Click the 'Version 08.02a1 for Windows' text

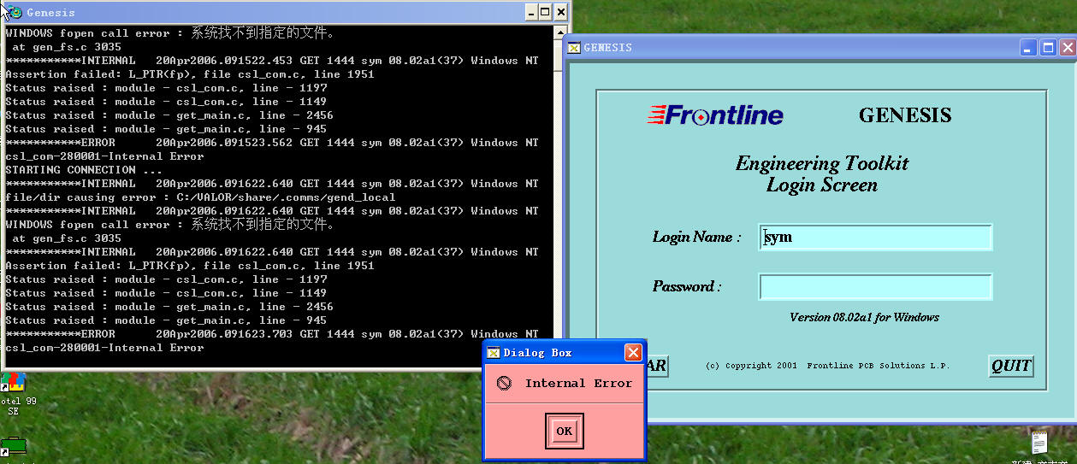pyautogui.click(x=864, y=317)
